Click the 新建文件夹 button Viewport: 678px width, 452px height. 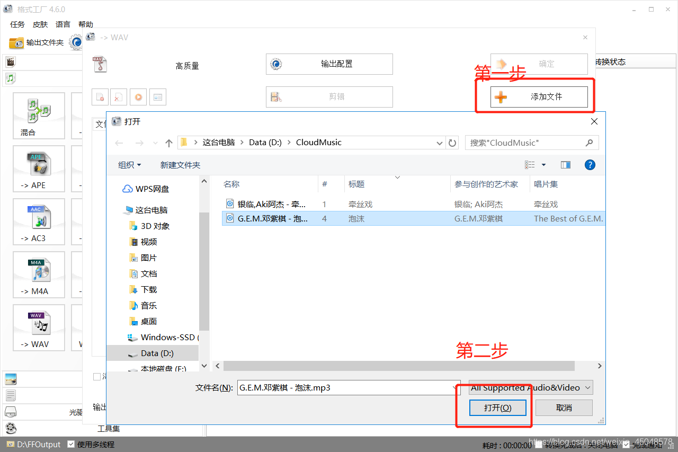(180, 165)
